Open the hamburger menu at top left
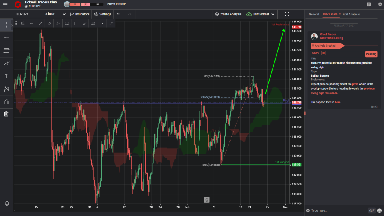Screen dimensions: 384x216 point(5,4)
